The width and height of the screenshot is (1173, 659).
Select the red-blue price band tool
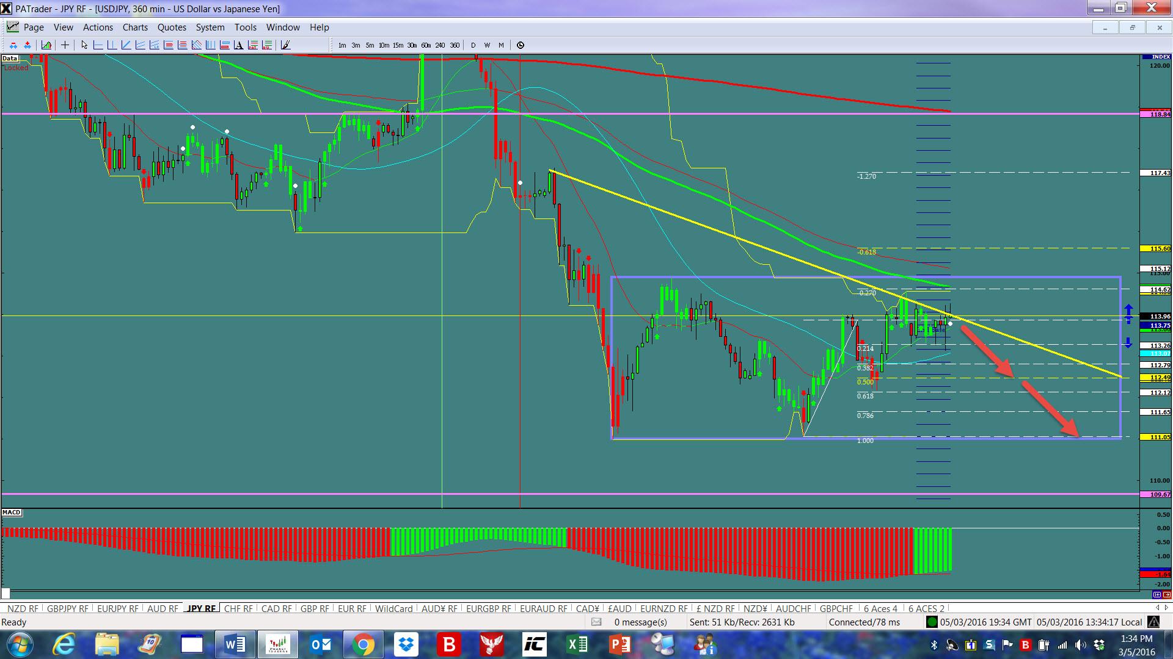click(224, 45)
